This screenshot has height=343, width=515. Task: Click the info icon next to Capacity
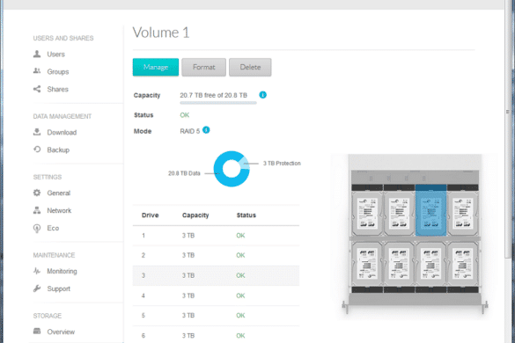262,95
